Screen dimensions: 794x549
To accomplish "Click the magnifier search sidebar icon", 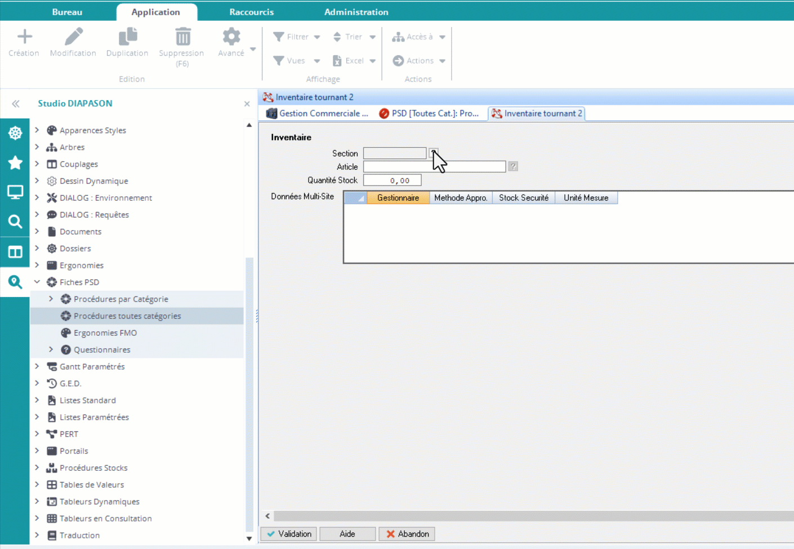I will point(15,222).
